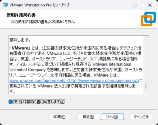
Task: Click the 意味します。 line in the license text
Action: [x=20, y=40]
